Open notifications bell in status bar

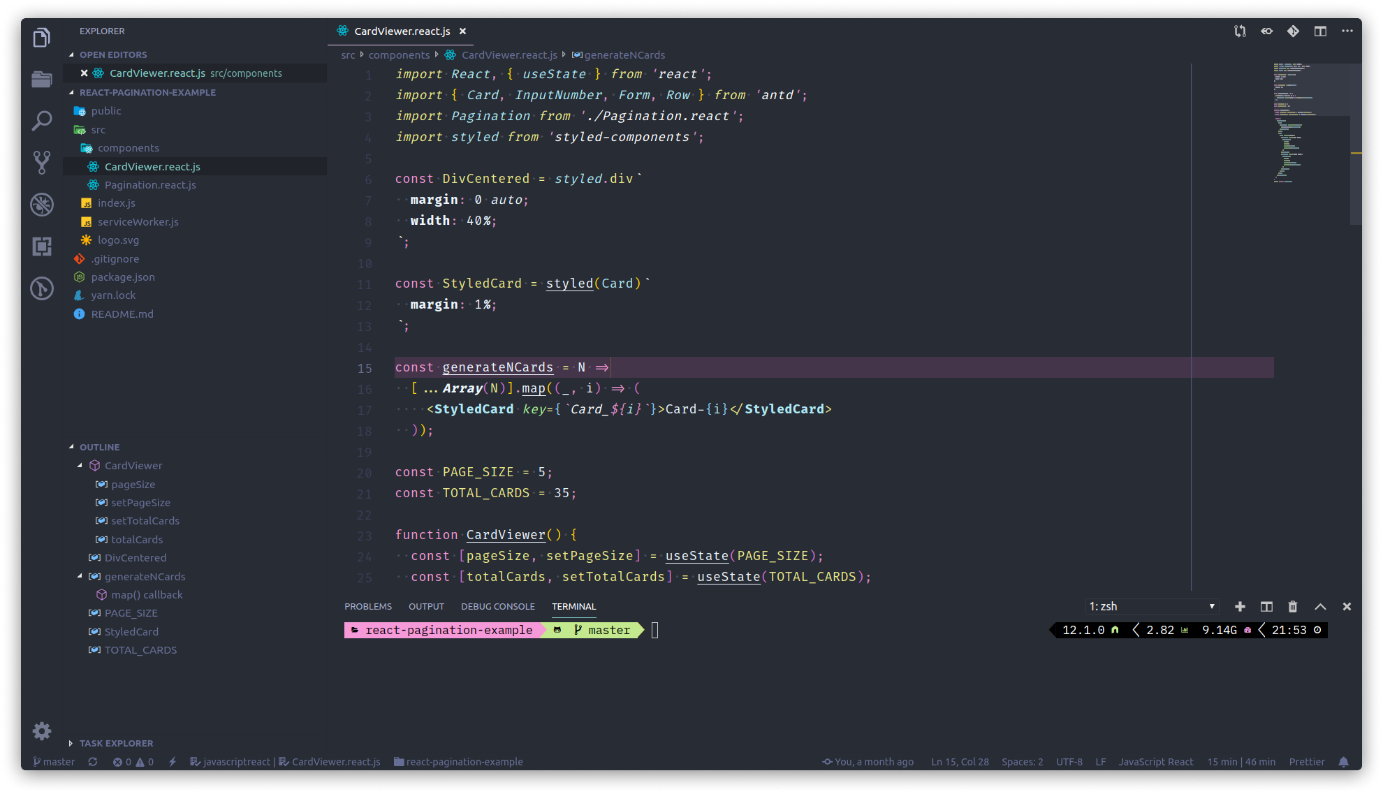1343,762
